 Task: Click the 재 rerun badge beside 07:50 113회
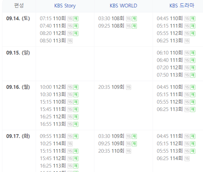(x=193, y=75)
